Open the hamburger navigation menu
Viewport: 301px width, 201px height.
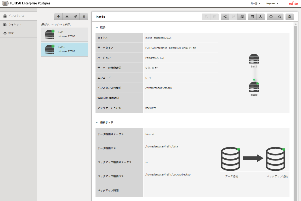click(x=5, y=3)
